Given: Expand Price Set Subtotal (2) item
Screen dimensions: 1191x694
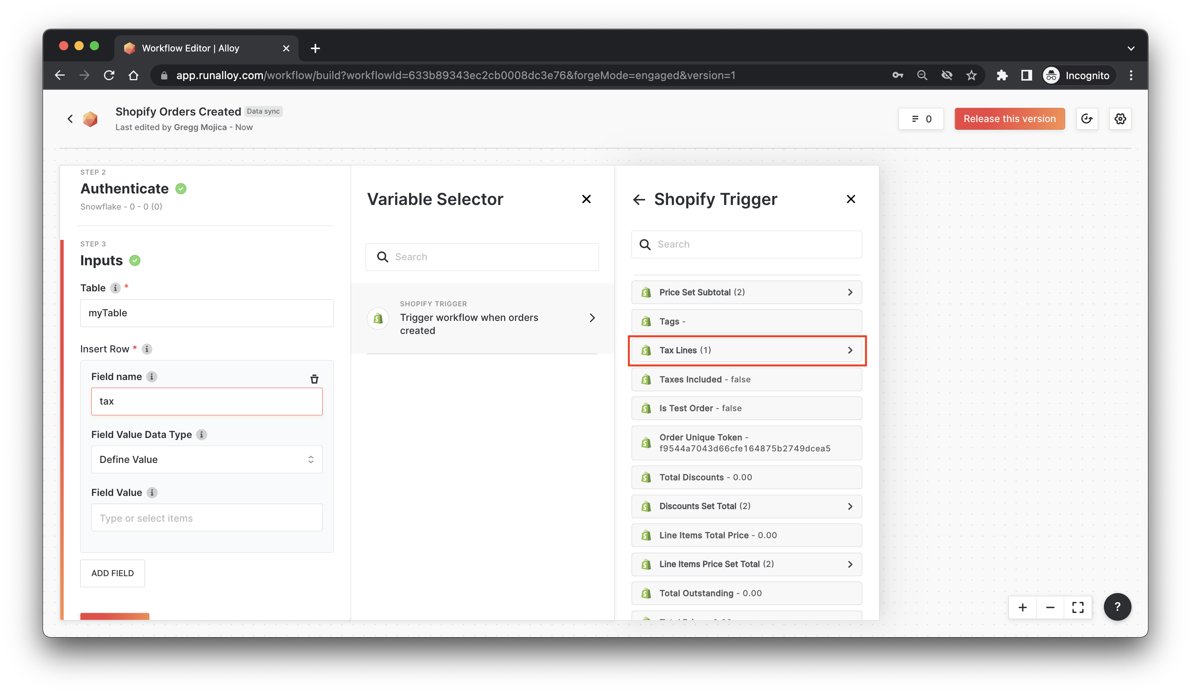Looking at the screenshot, I should tap(746, 292).
